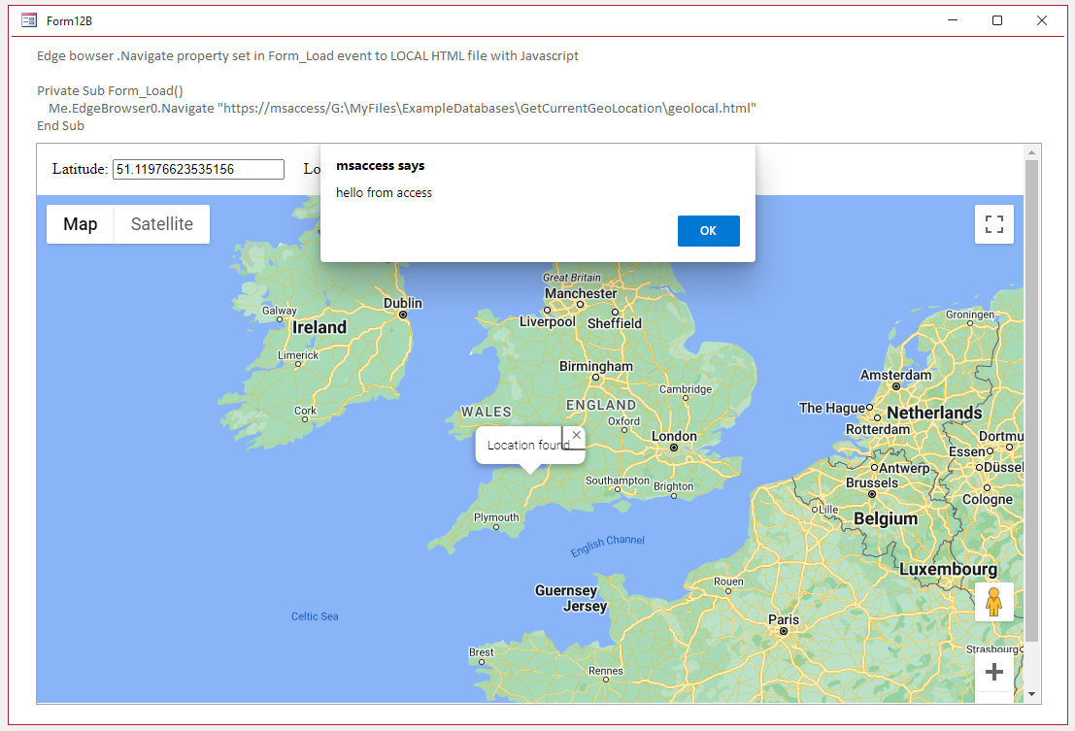Zoom in using the plus button
Image resolution: width=1075 pixels, height=731 pixels.
994,672
